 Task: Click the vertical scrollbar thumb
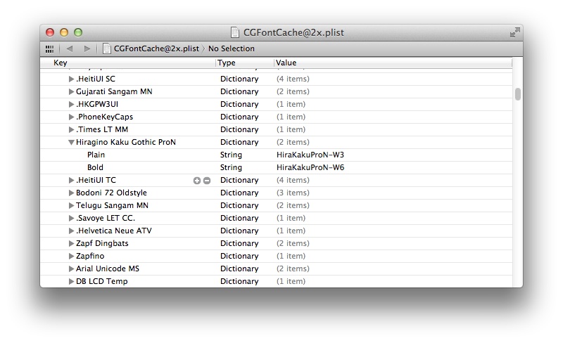(x=517, y=94)
